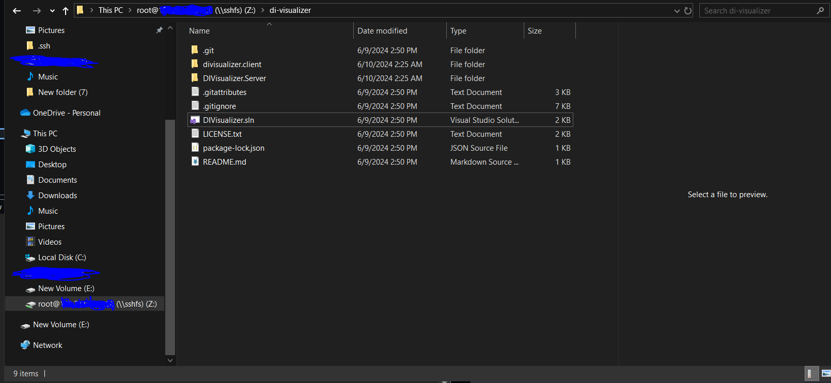831x383 pixels.
Task: Select the package-lock.json file icon
Action: pyautogui.click(x=195, y=148)
